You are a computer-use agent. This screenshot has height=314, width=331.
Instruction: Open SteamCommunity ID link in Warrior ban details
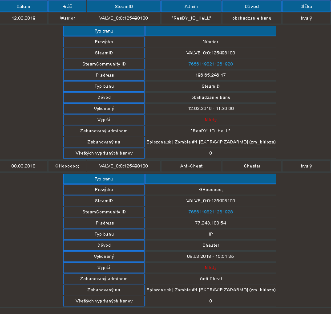pos(210,64)
